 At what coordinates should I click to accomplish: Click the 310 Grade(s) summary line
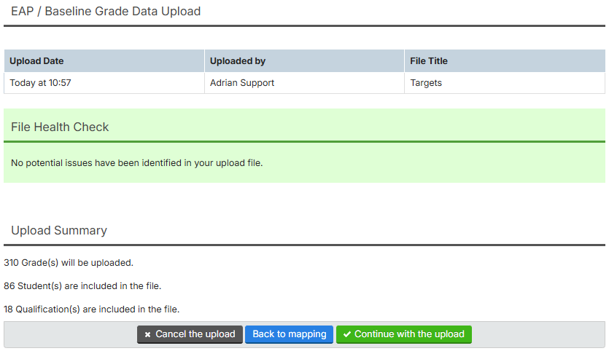(69, 262)
